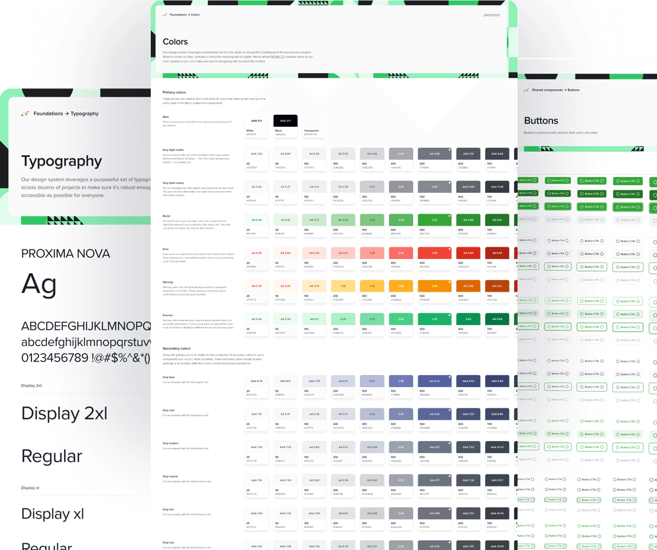Click the designstuf link on the Colors page

pos(491,15)
